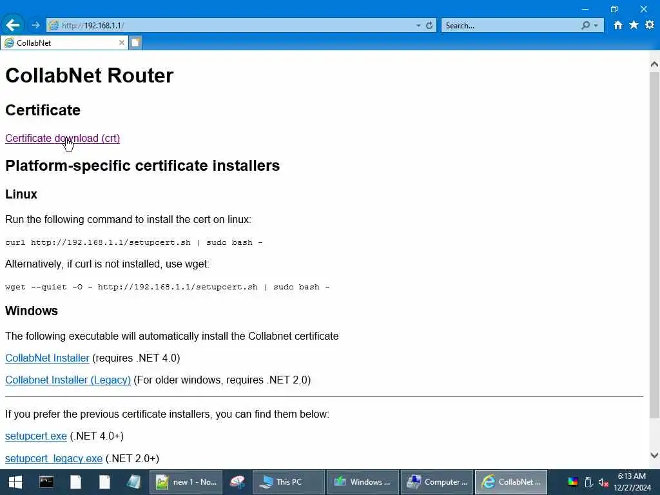The height and width of the screenshot is (495, 660).
Task: Click the CollabNet Router heading text
Action: [x=89, y=75]
